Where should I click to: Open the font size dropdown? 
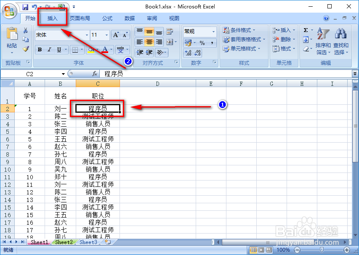tap(106, 35)
